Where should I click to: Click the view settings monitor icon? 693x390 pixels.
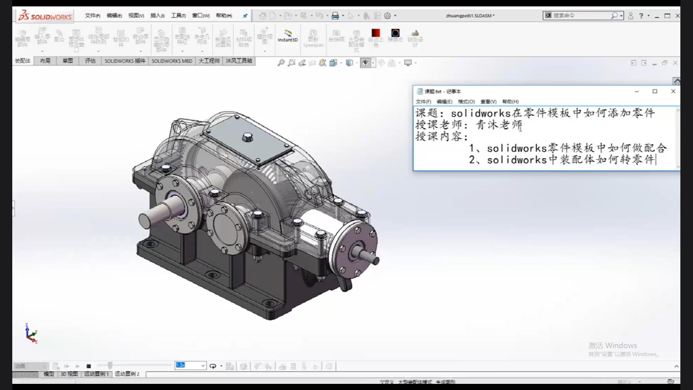pyautogui.click(x=408, y=63)
